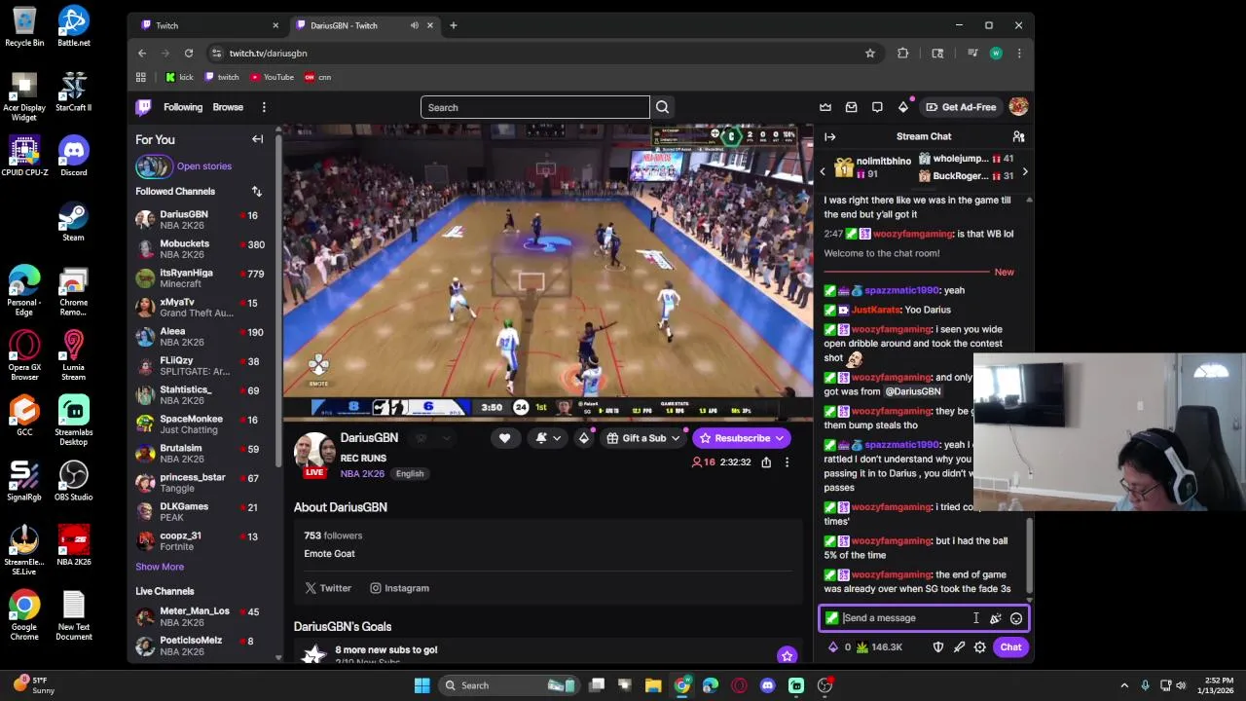This screenshot has height=701, width=1246.
Task: Open Windows Start menu
Action: [421, 685]
